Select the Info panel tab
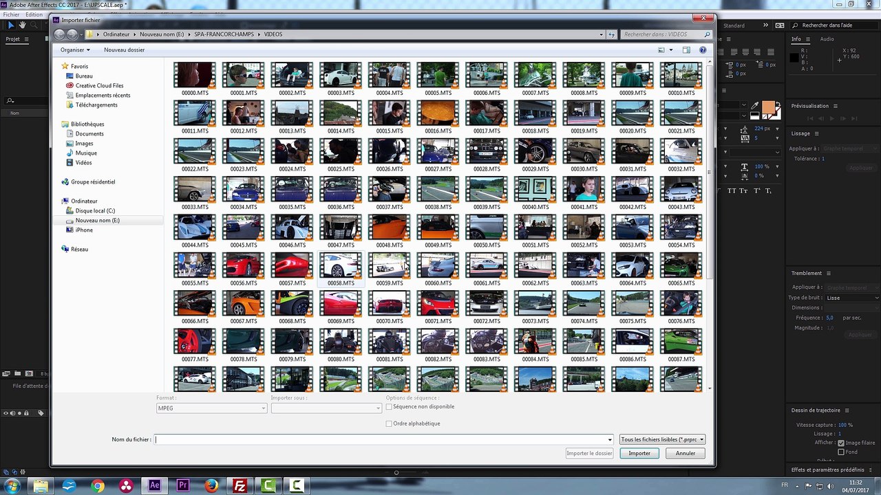This screenshot has height=495, width=881. pyautogui.click(x=796, y=39)
